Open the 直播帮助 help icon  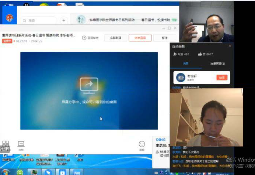pos(84,38)
